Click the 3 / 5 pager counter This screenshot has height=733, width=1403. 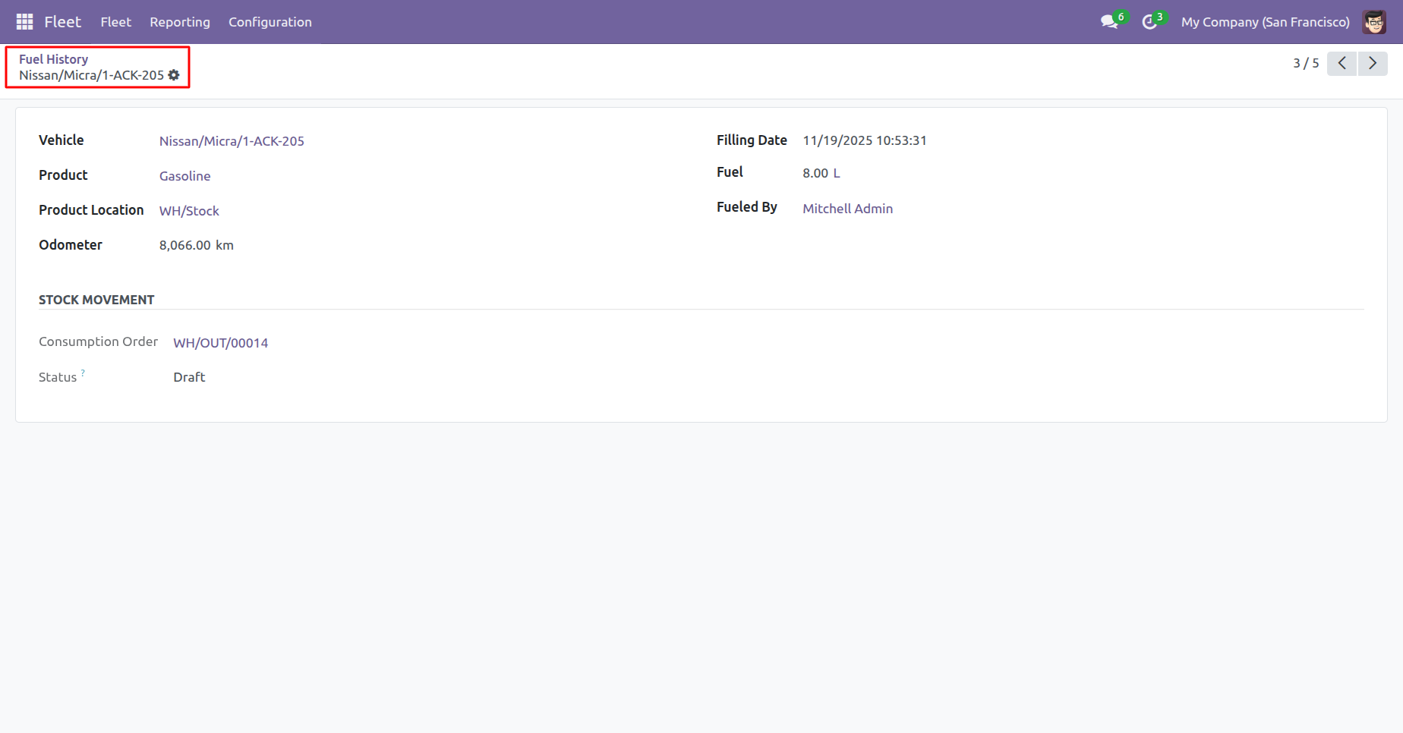[1306, 63]
